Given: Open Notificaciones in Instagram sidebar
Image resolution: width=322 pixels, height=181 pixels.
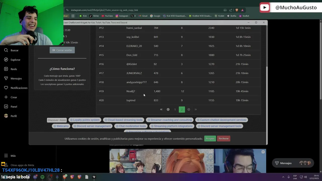Looking at the screenshot, I should click(x=16, y=88).
